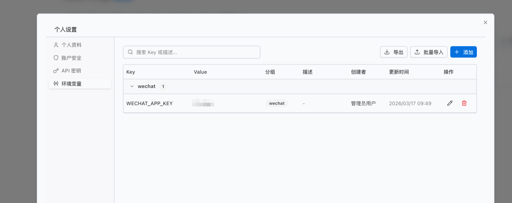
Task: Delete WECHAT_APP_KEY using the red trash icon
Action: [464, 103]
